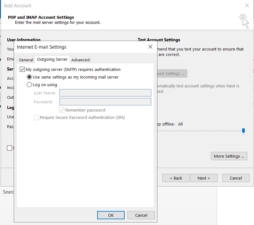Proceed with the Next > button
The image size is (254, 225).
pyautogui.click(x=203, y=178)
